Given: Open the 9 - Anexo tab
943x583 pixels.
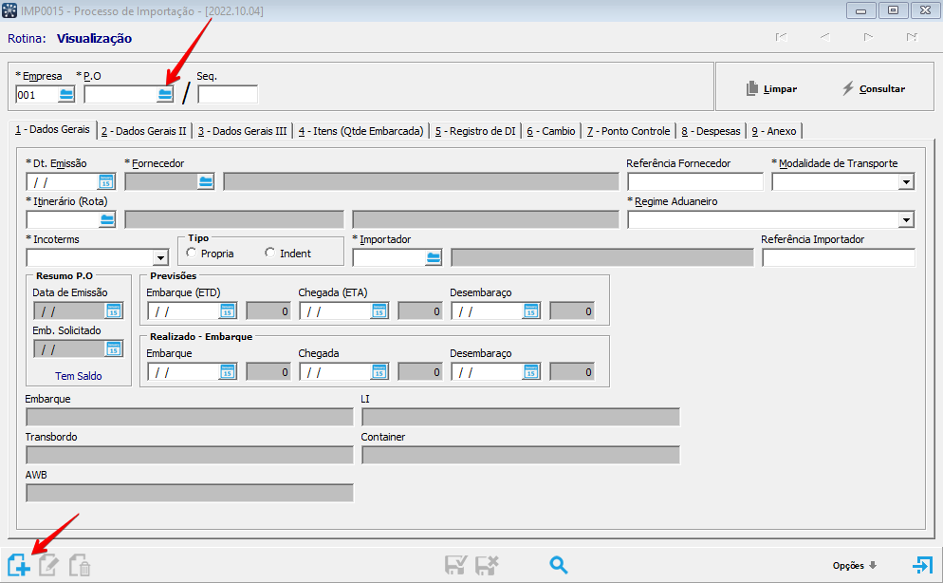Looking at the screenshot, I should coord(774,131).
